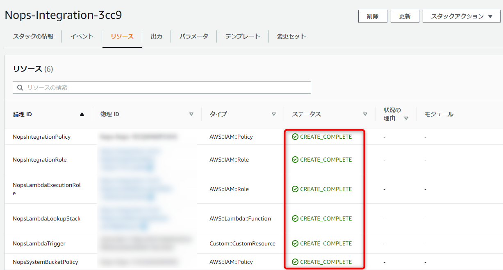Click CREATE_COMPLETE status of NopsIntegrationPolicy
The image size is (503, 270).
click(326, 137)
